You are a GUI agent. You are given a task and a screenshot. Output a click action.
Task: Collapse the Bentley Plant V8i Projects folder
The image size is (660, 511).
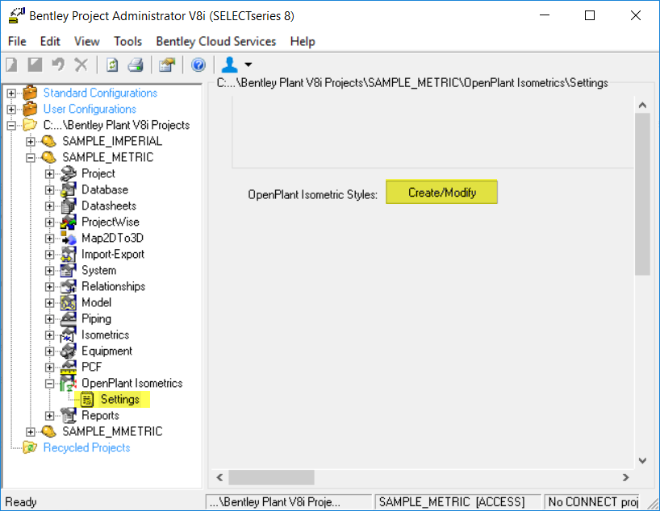pos(11,125)
